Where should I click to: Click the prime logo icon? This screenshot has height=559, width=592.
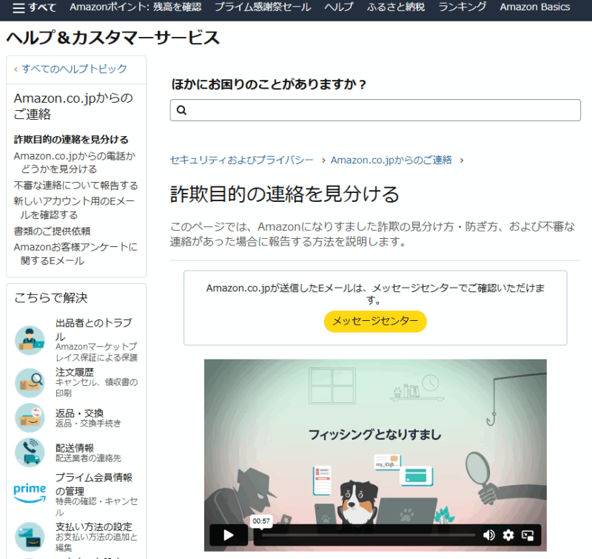pos(30,489)
